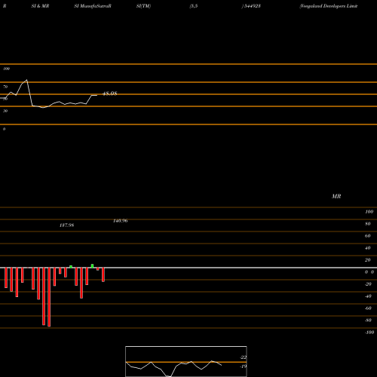This screenshot has height=377, width=377.
Task: Click the RSI line peak near 70
Action: point(26,80)
